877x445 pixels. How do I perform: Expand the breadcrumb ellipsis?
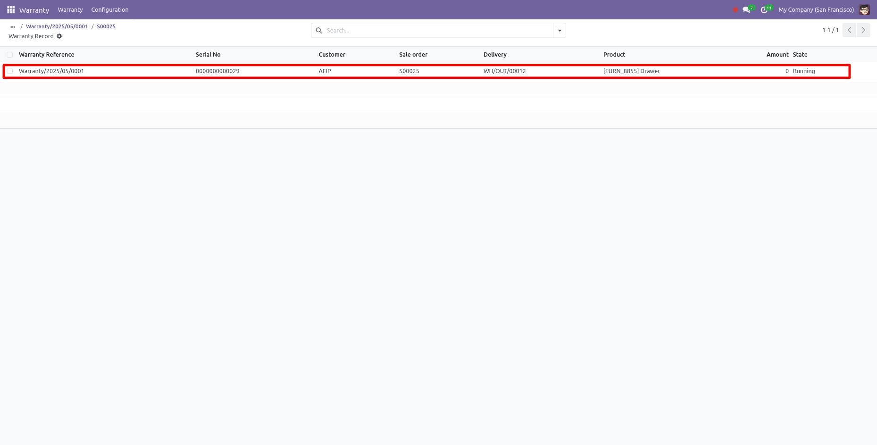coord(13,26)
